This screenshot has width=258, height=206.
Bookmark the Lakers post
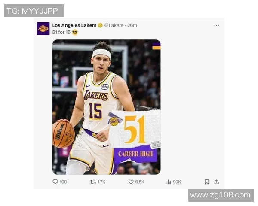(207, 182)
